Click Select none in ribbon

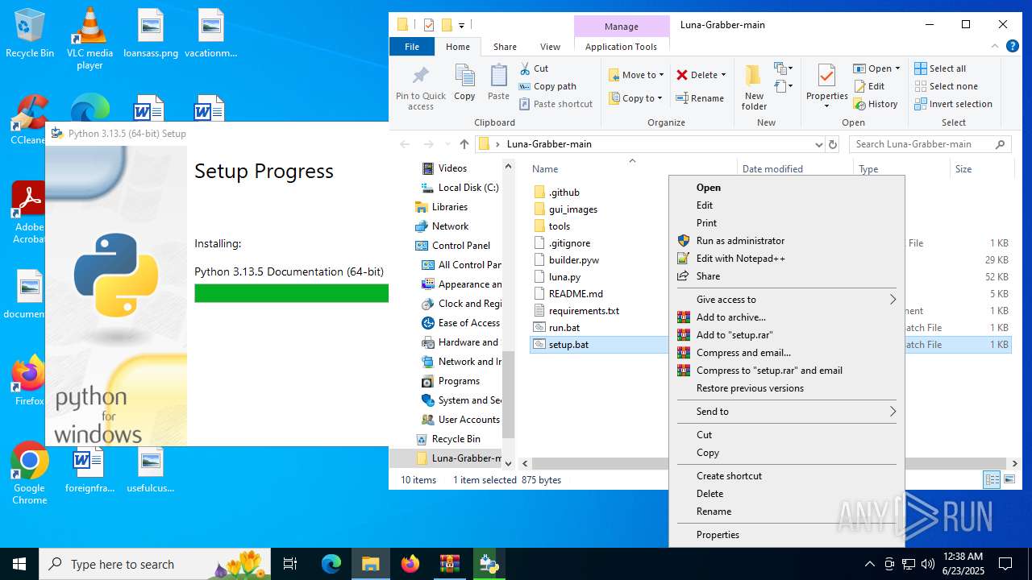[x=946, y=86]
